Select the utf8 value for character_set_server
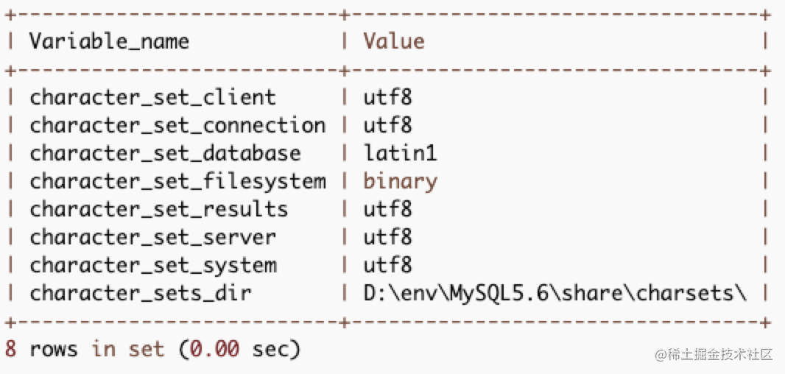This screenshot has height=374, width=785. click(387, 237)
